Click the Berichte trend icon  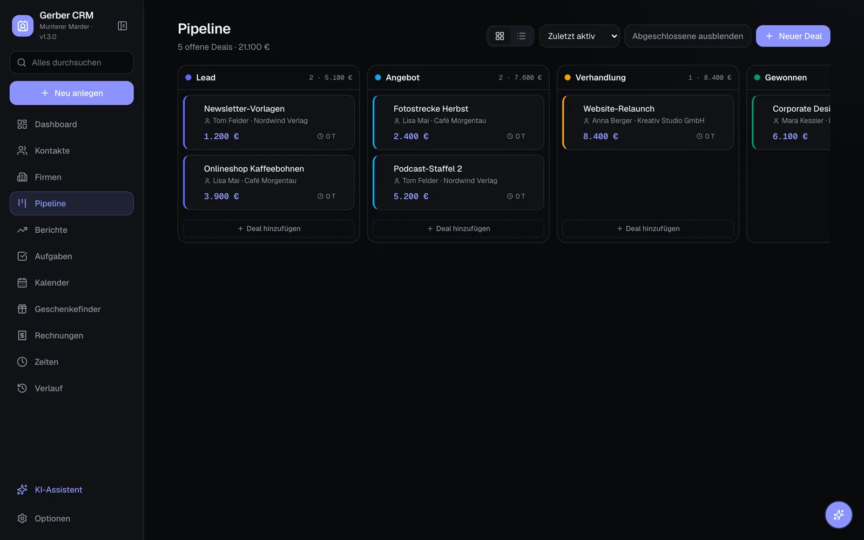pyautogui.click(x=22, y=230)
